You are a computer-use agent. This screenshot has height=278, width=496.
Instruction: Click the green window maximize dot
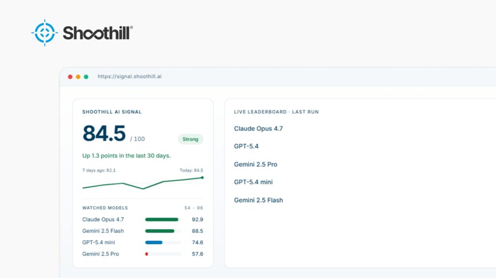point(86,77)
